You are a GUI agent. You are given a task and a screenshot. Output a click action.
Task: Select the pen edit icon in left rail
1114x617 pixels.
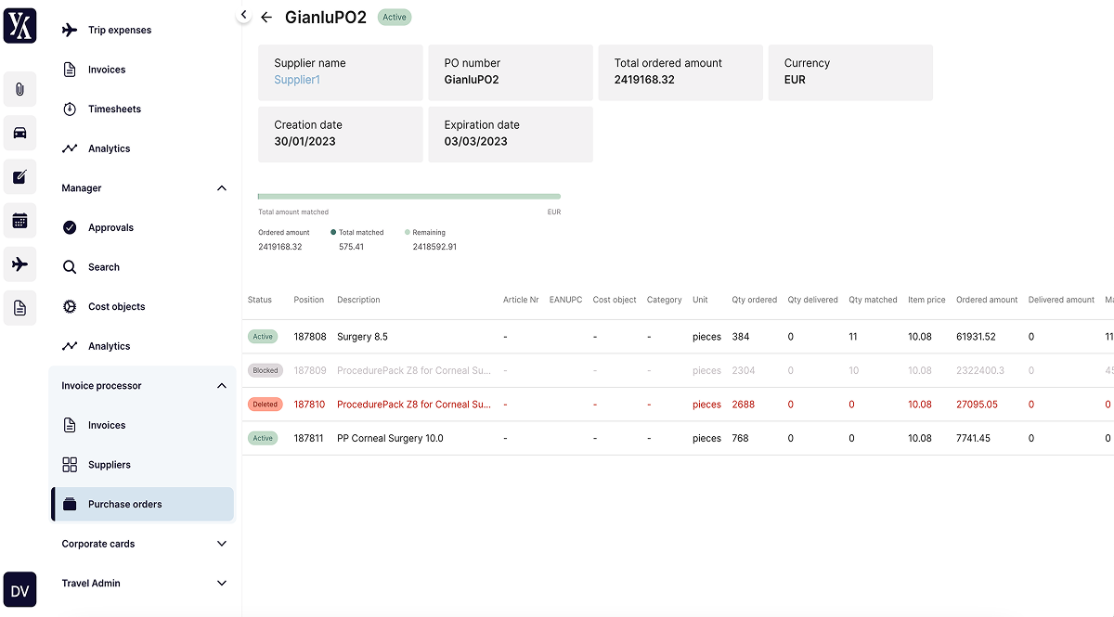click(x=19, y=177)
